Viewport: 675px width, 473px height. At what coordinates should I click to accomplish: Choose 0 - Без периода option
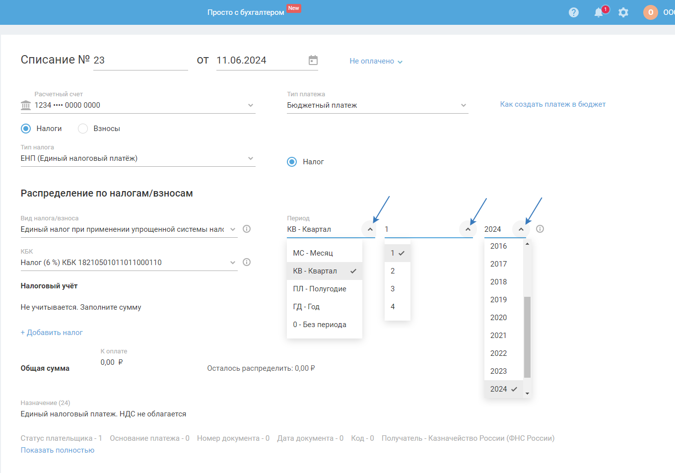point(325,325)
